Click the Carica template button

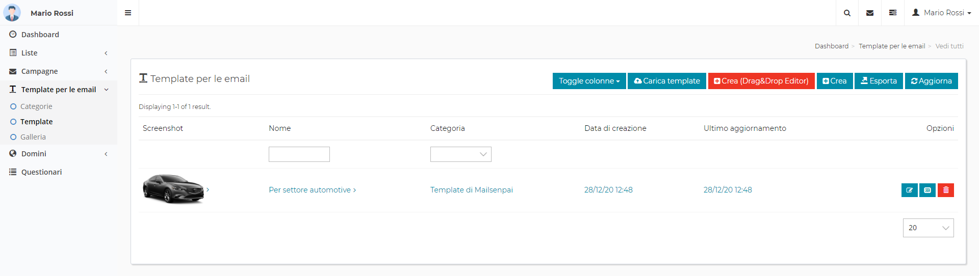tap(666, 81)
